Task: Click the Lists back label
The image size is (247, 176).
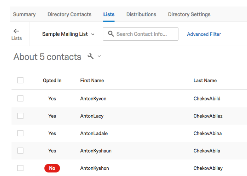Action: click(17, 38)
